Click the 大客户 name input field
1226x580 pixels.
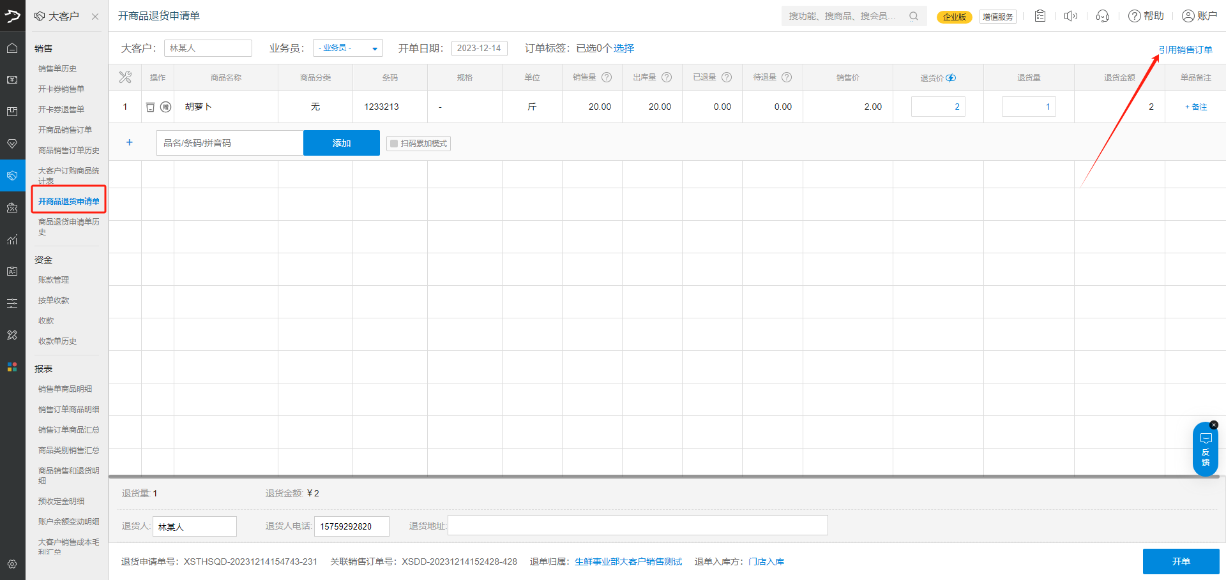point(208,48)
